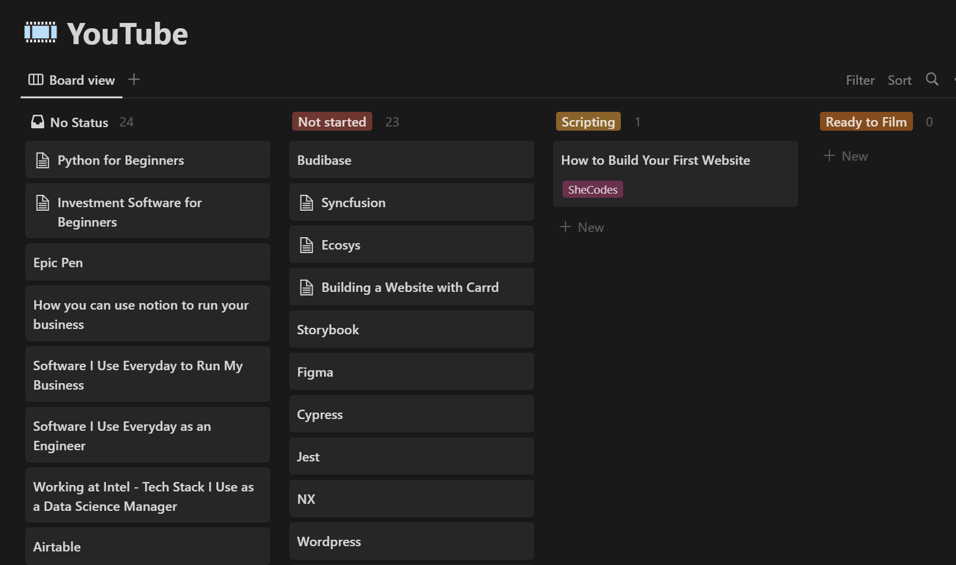Add a New card under Scripting
Viewport: 956px width, 565px height.
(x=582, y=227)
